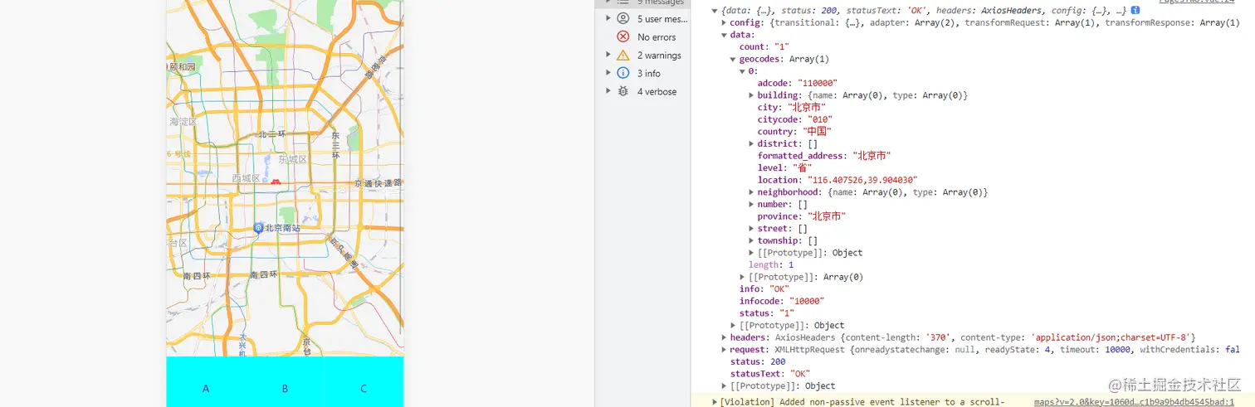Switch to tab C below the map
The image size is (1255, 407).
pyautogui.click(x=364, y=389)
